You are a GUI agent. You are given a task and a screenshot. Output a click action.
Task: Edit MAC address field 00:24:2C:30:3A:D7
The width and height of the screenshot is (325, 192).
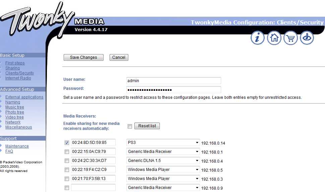[93, 160]
